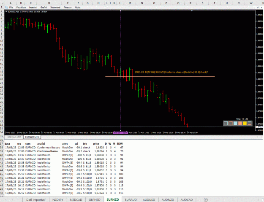Image resolution: width=264 pixels, height=202 pixels.
Task: Select row 45 header
Action: [x=2, y=174]
